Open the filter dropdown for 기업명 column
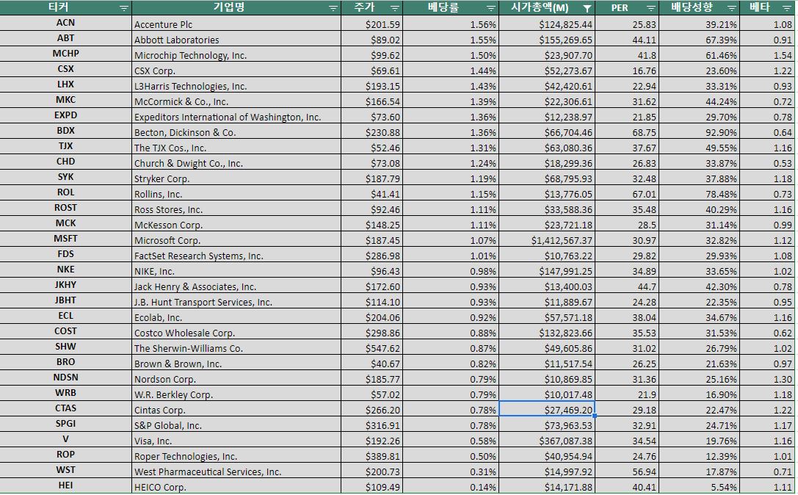 click(x=333, y=8)
